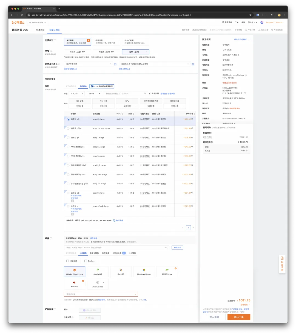Click the search icon in instance spec filter
This screenshot has height=334, width=296.
point(145,93)
